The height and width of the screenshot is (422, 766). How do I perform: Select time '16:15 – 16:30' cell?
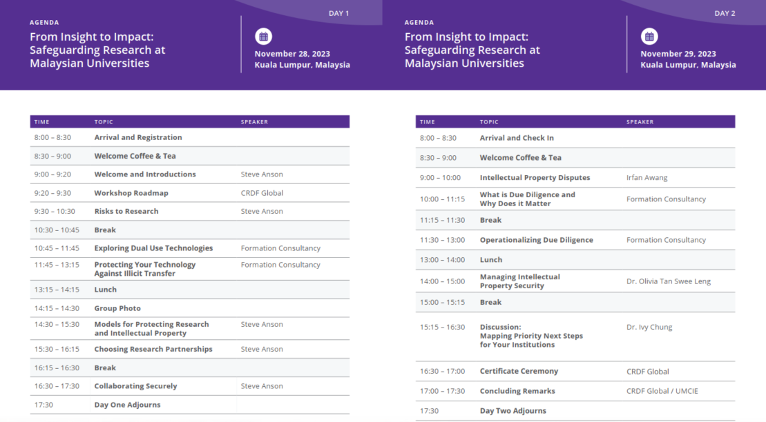click(x=57, y=368)
